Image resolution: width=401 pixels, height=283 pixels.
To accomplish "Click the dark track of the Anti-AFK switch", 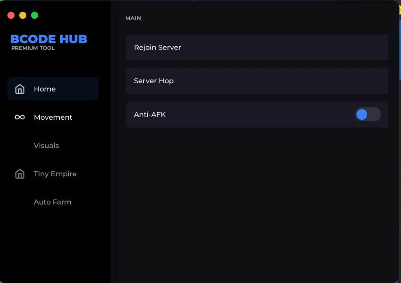I will (x=375, y=115).
